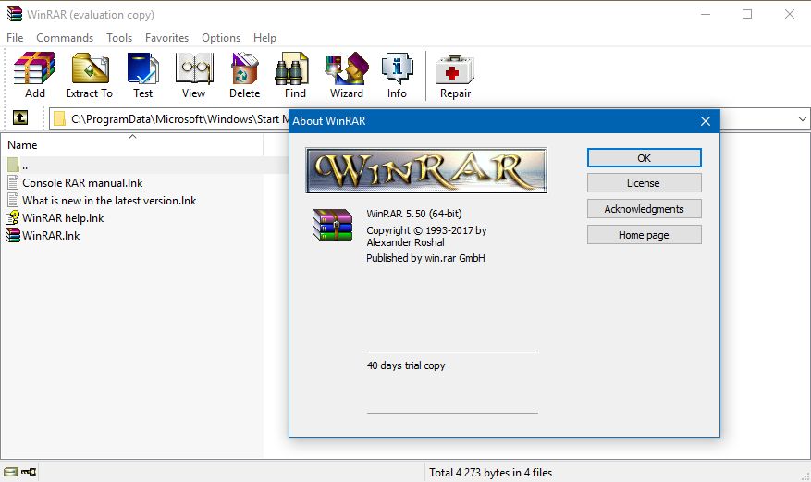Click the Home page button
Image resolution: width=811 pixels, height=482 pixels.
(644, 235)
